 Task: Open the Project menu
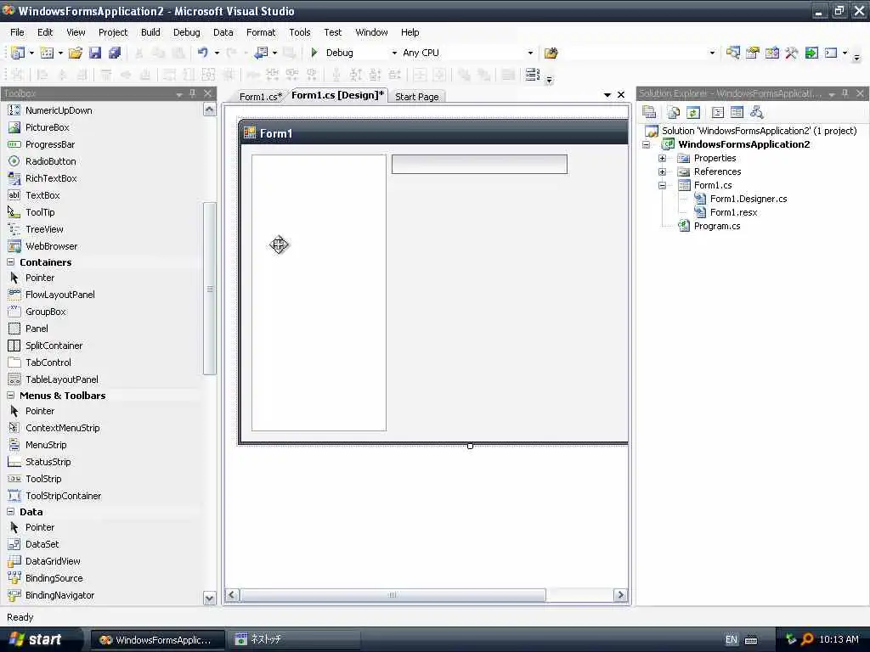[x=113, y=32]
